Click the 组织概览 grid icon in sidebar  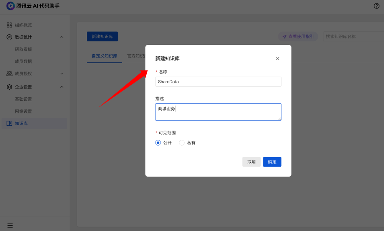[9, 25]
